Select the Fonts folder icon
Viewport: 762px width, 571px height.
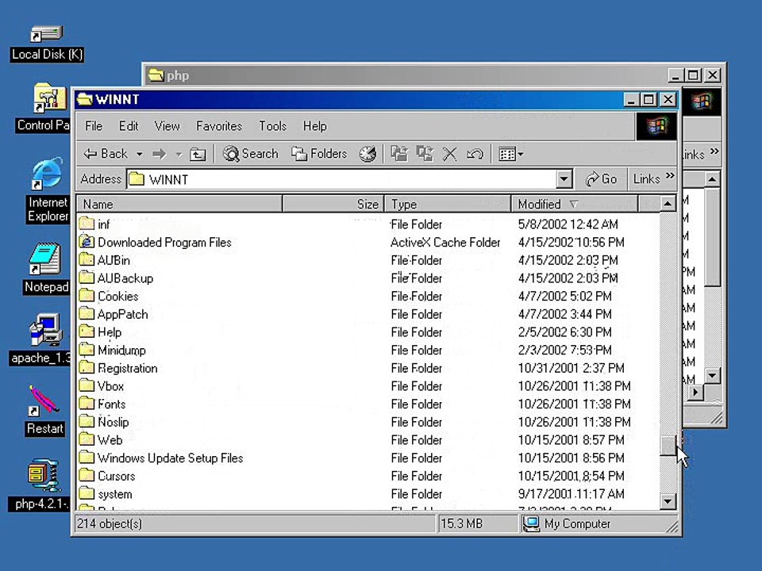pos(87,403)
